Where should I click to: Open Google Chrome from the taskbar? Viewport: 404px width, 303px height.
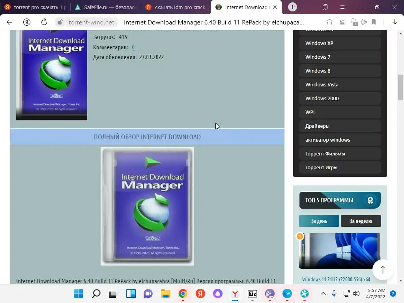click(x=183, y=294)
